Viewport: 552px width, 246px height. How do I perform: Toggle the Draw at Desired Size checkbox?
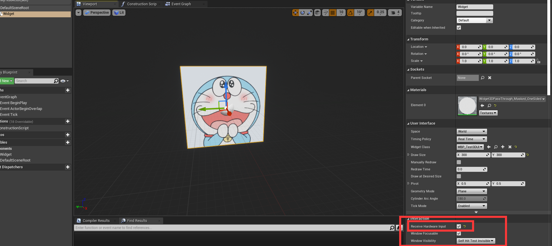pos(459,176)
